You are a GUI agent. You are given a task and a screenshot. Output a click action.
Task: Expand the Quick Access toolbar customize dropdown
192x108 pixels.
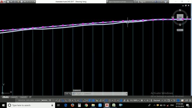34,2
